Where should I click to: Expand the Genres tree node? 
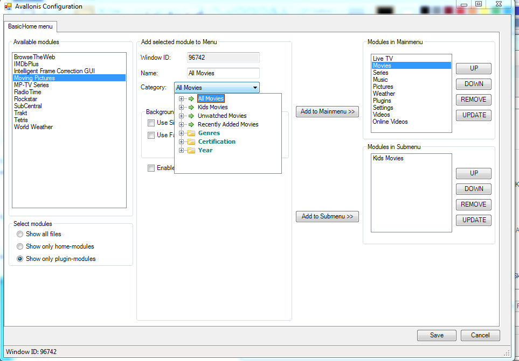(x=182, y=133)
